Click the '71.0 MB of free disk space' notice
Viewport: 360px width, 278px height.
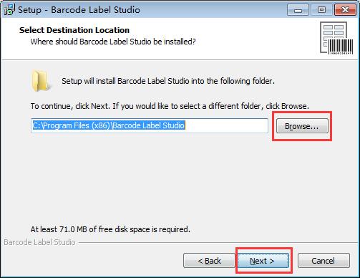(110, 229)
